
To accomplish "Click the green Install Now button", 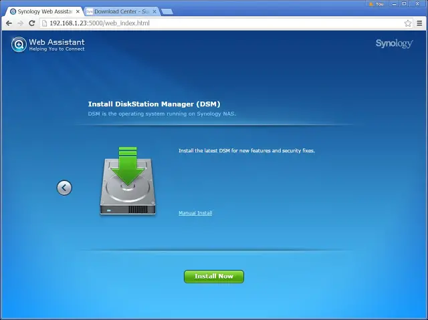I will [214, 277].
